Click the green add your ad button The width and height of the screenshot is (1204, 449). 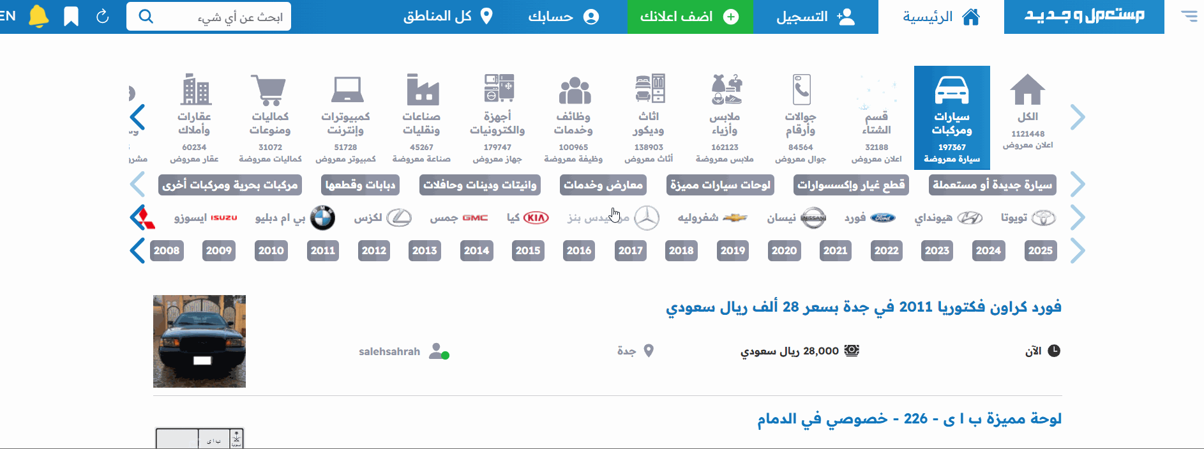tap(689, 17)
